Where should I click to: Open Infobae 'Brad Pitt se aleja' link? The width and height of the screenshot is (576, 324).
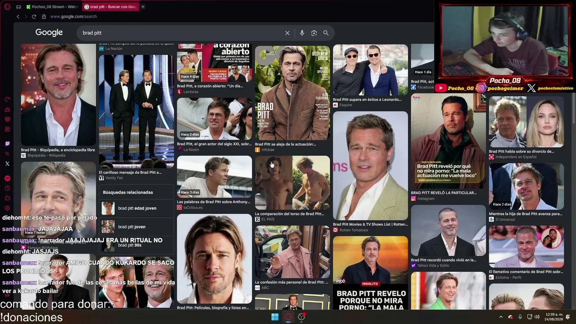pyautogui.click(x=285, y=144)
